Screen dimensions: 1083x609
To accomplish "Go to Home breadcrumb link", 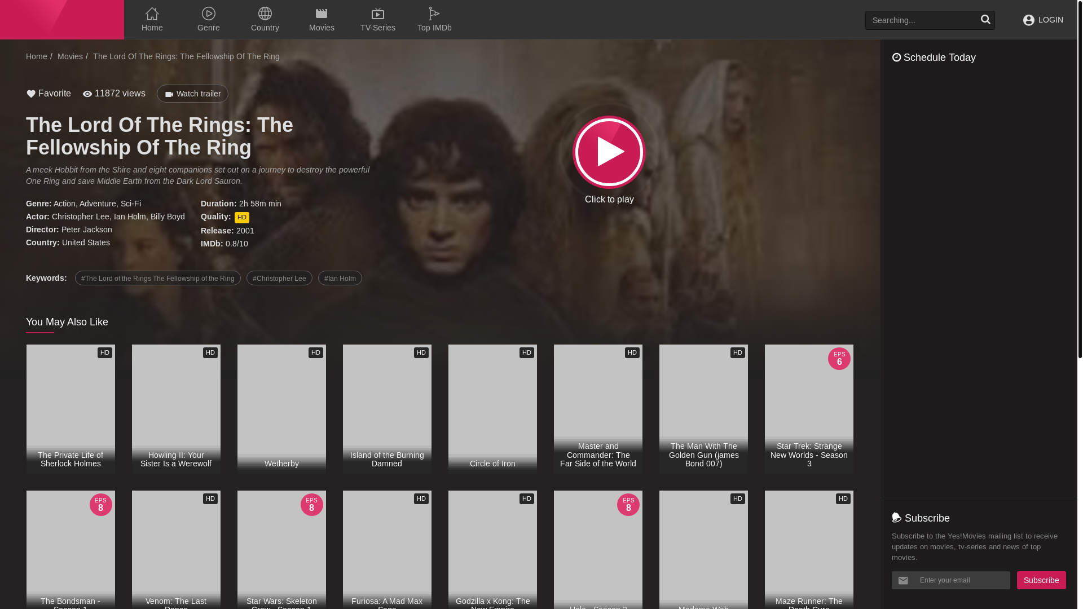I will click(x=37, y=56).
